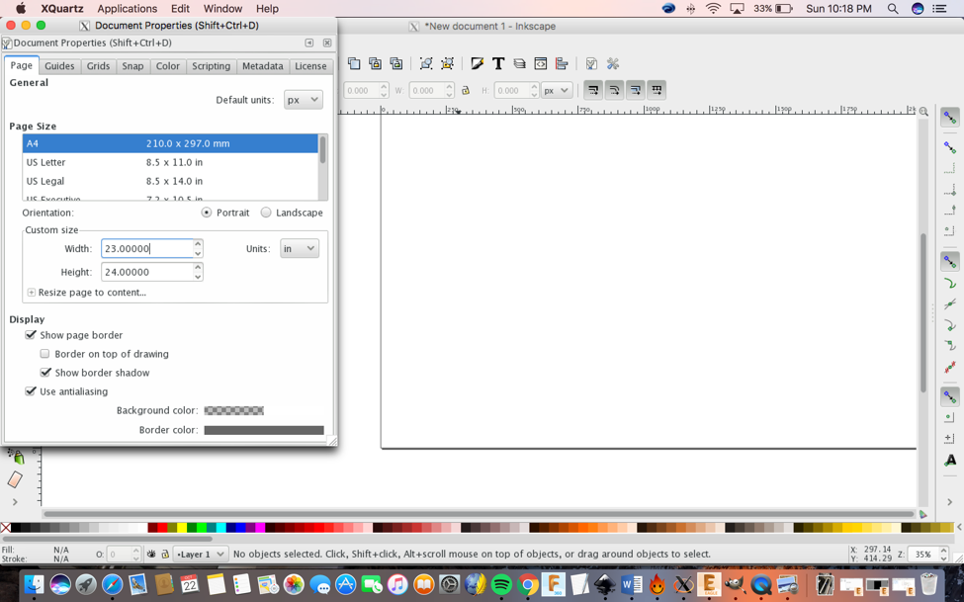Open the XQuartz Window menu
The image size is (964, 602).
tap(222, 9)
